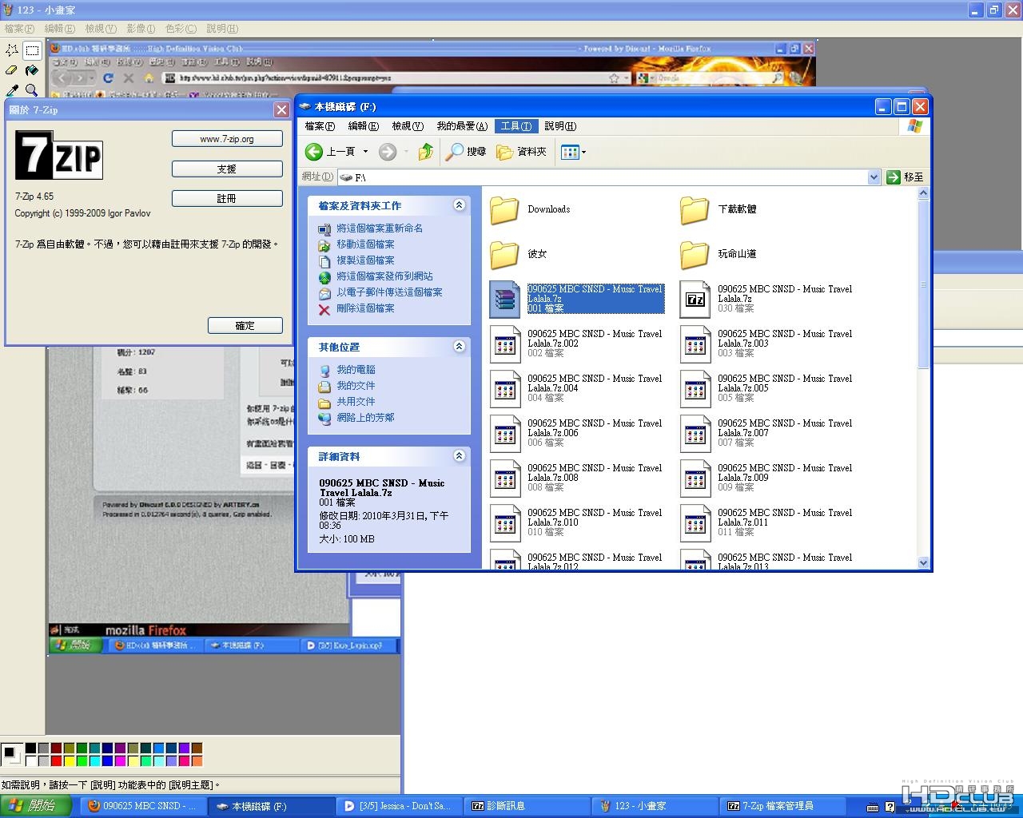Collapse the 其他位置 panel

coord(459,347)
